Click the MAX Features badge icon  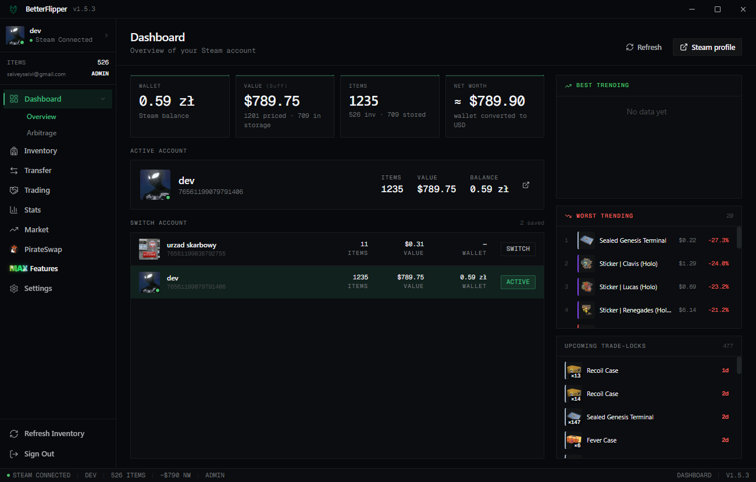point(19,269)
